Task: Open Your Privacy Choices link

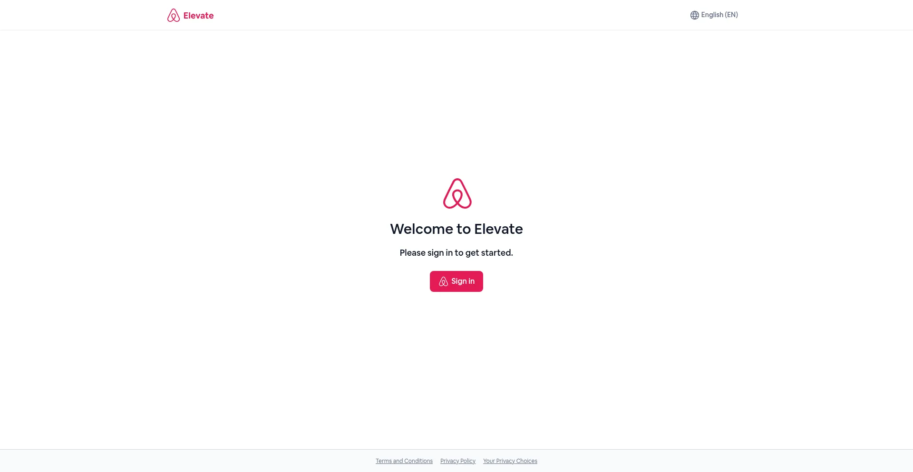Action: pos(510,461)
